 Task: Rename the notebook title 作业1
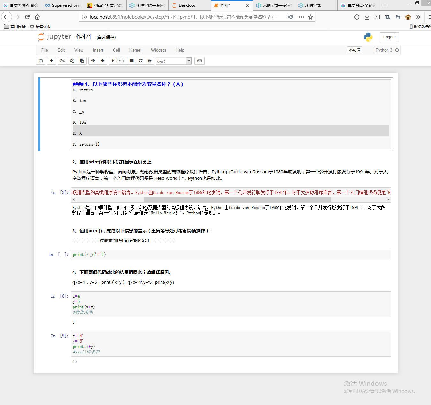[x=84, y=37]
